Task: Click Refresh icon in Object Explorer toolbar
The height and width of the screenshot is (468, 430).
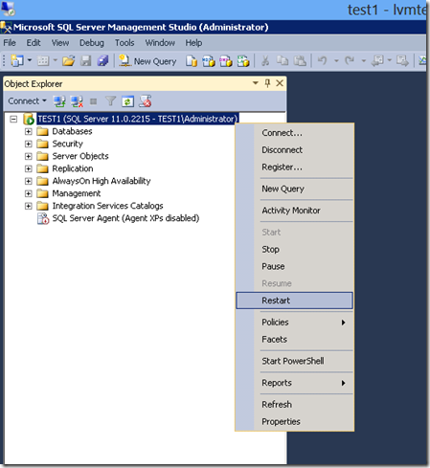Action: tap(127, 101)
